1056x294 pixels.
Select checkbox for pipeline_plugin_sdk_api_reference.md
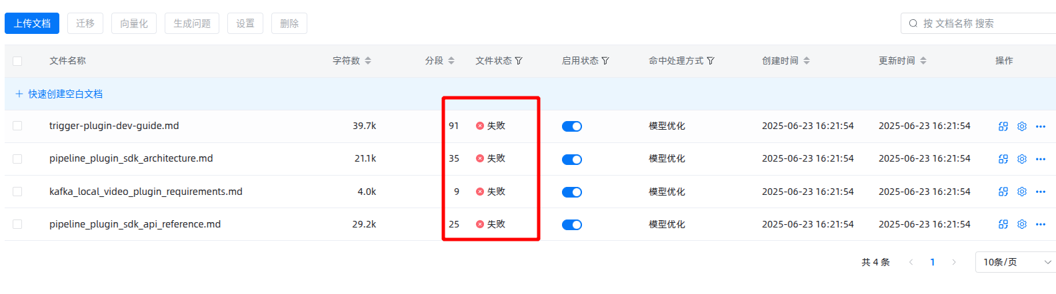coord(17,224)
